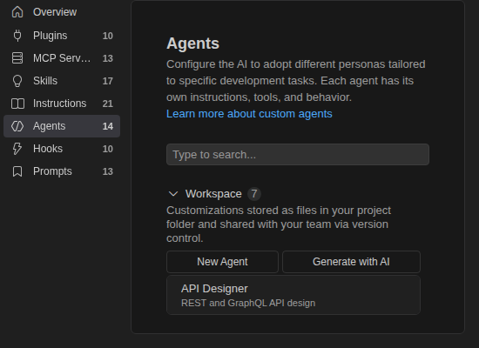Click the Prompts bookmark icon
The image size is (479, 348).
17,171
